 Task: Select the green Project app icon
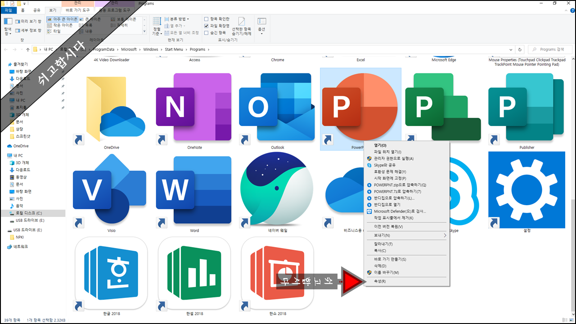443,107
